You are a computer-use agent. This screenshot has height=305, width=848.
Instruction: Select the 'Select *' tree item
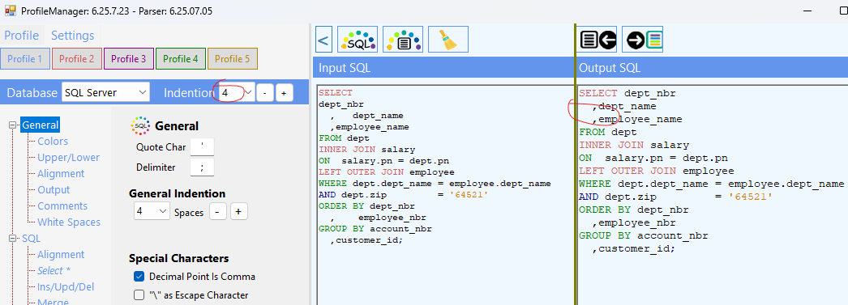click(54, 271)
